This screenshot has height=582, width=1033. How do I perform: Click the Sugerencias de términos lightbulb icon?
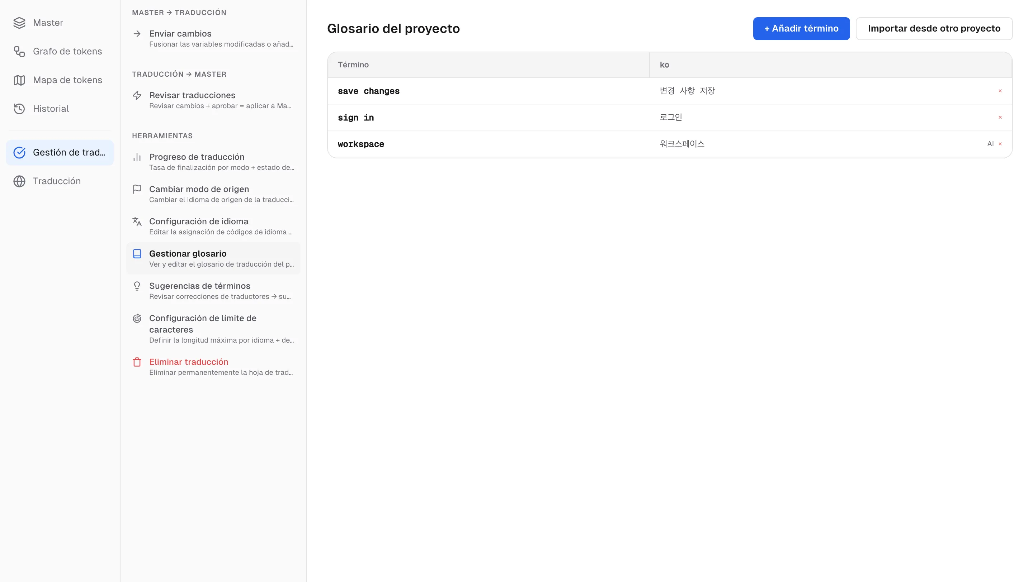point(137,286)
